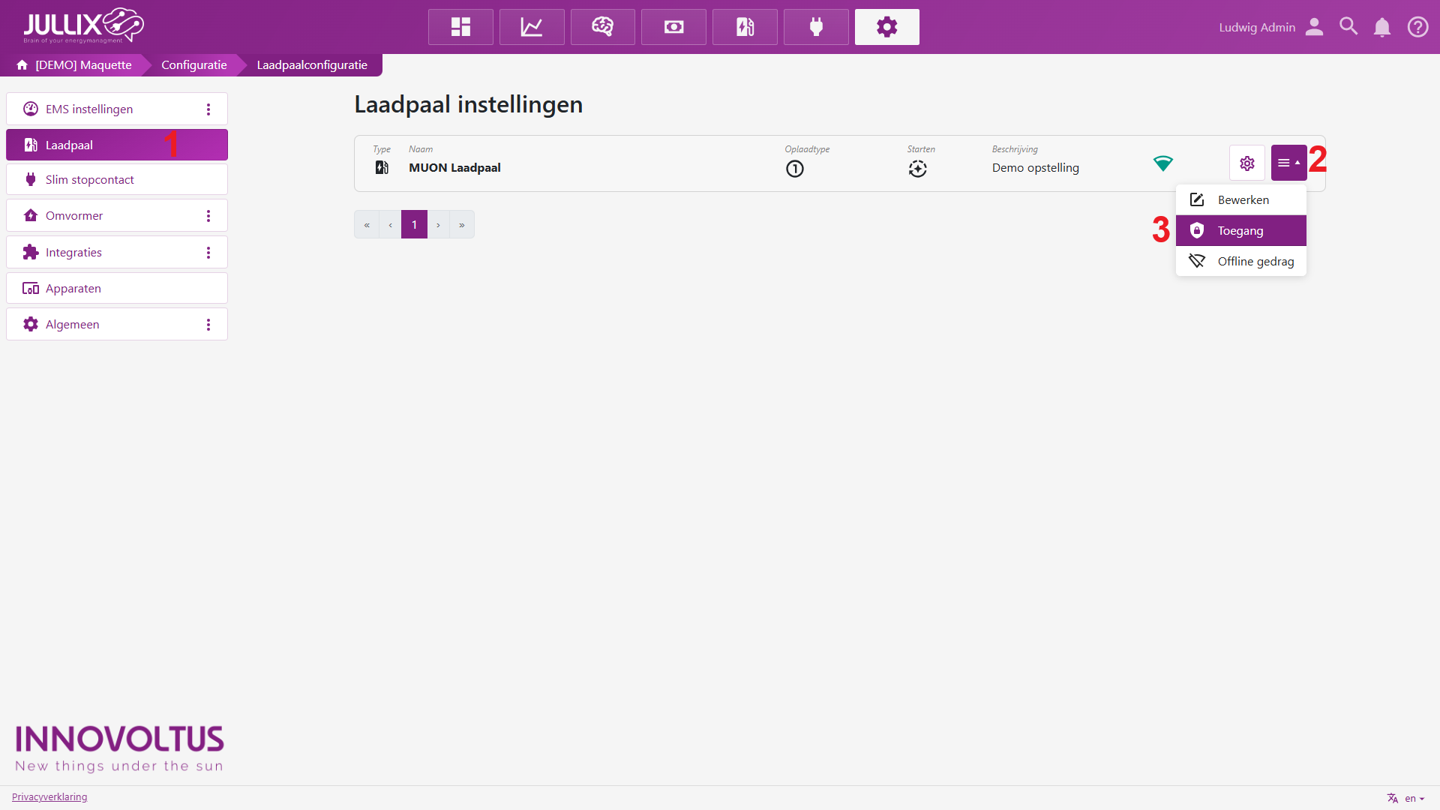Click the search magnifier icon

(1348, 27)
